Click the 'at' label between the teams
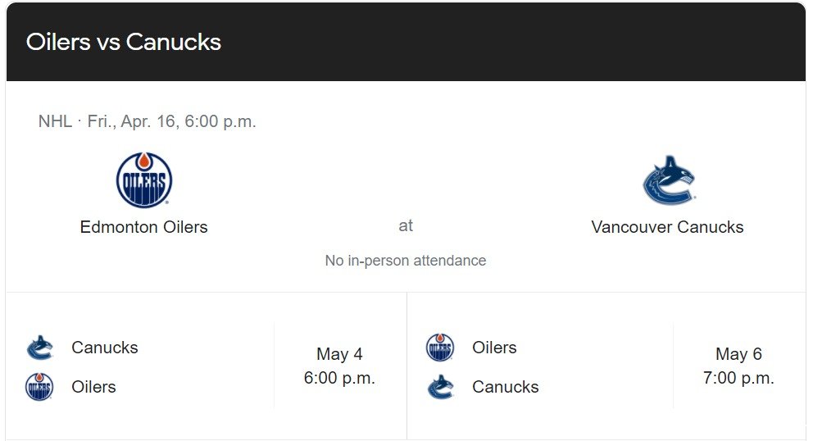This screenshot has height=441, width=813. pos(406,225)
